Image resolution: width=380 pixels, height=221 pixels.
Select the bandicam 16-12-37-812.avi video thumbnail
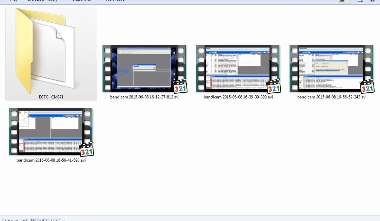point(144,69)
